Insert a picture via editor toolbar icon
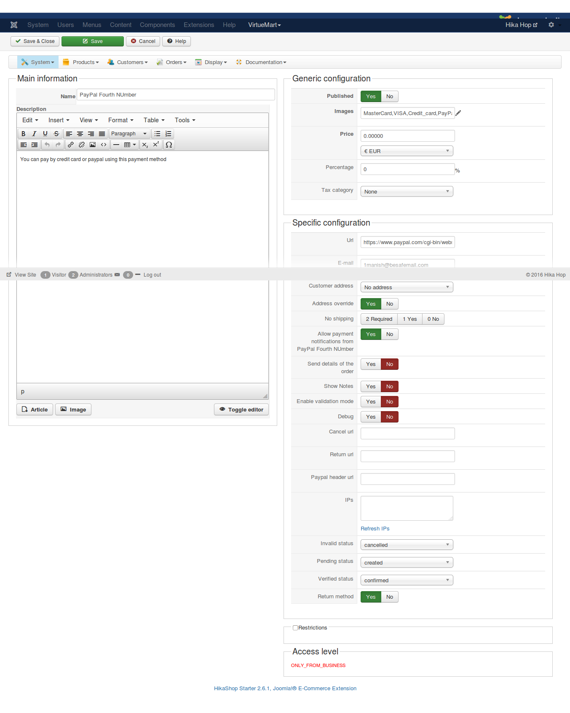Viewport: 570px width, 713px height. [93, 145]
